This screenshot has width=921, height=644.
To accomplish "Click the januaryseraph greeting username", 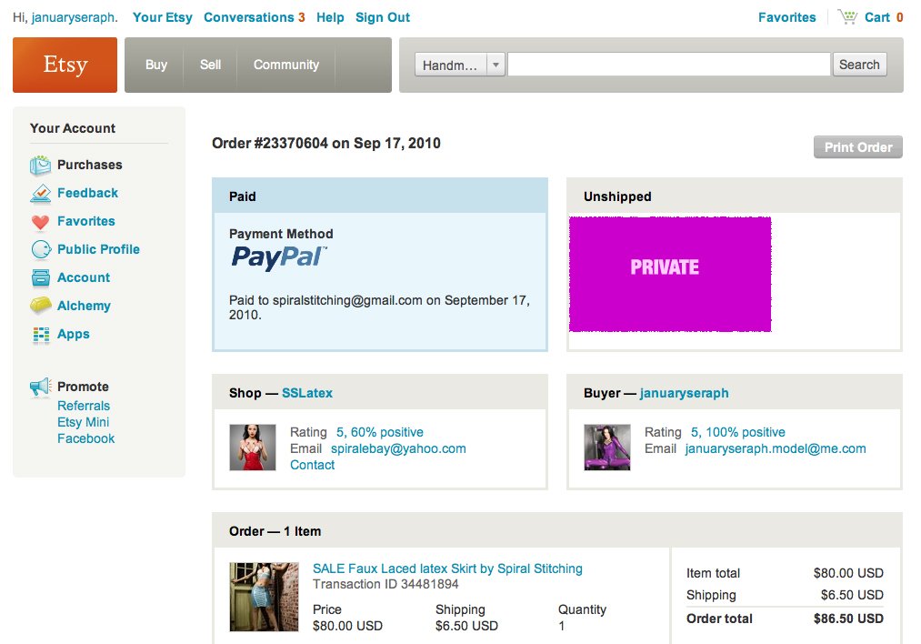I will click(x=73, y=17).
